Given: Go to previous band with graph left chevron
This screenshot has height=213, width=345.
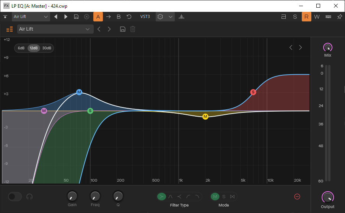Looking at the screenshot, I should [291, 47].
